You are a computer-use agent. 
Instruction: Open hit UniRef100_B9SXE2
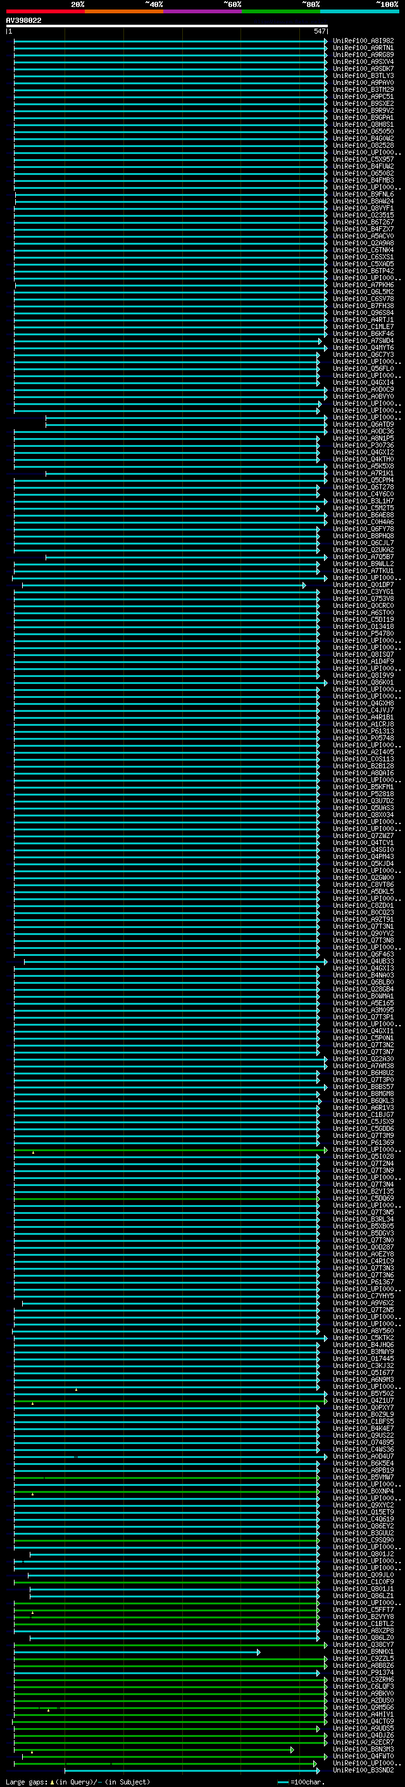point(363,103)
